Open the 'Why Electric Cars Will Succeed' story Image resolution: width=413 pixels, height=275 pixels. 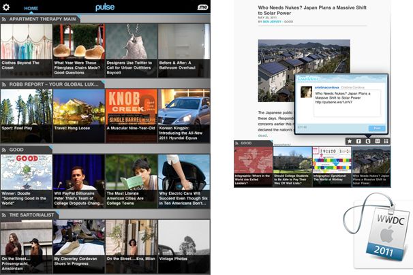click(184, 181)
